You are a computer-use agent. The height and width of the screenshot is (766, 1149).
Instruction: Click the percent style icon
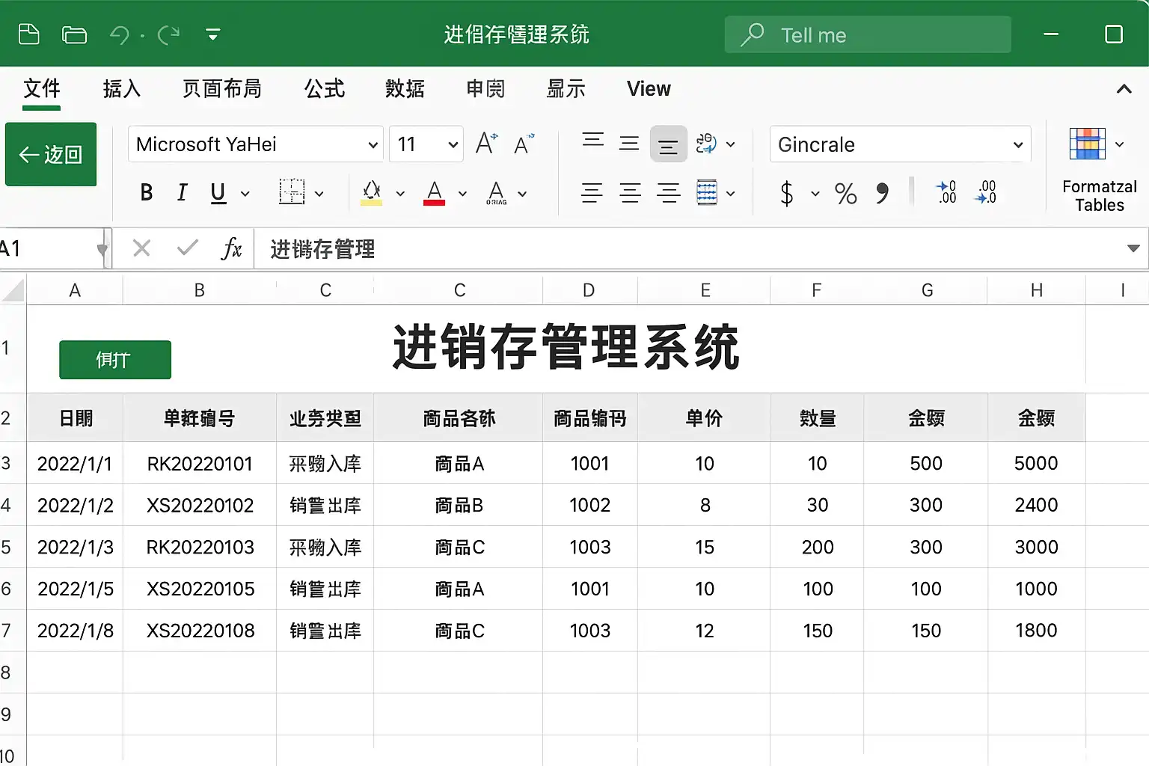tap(845, 194)
